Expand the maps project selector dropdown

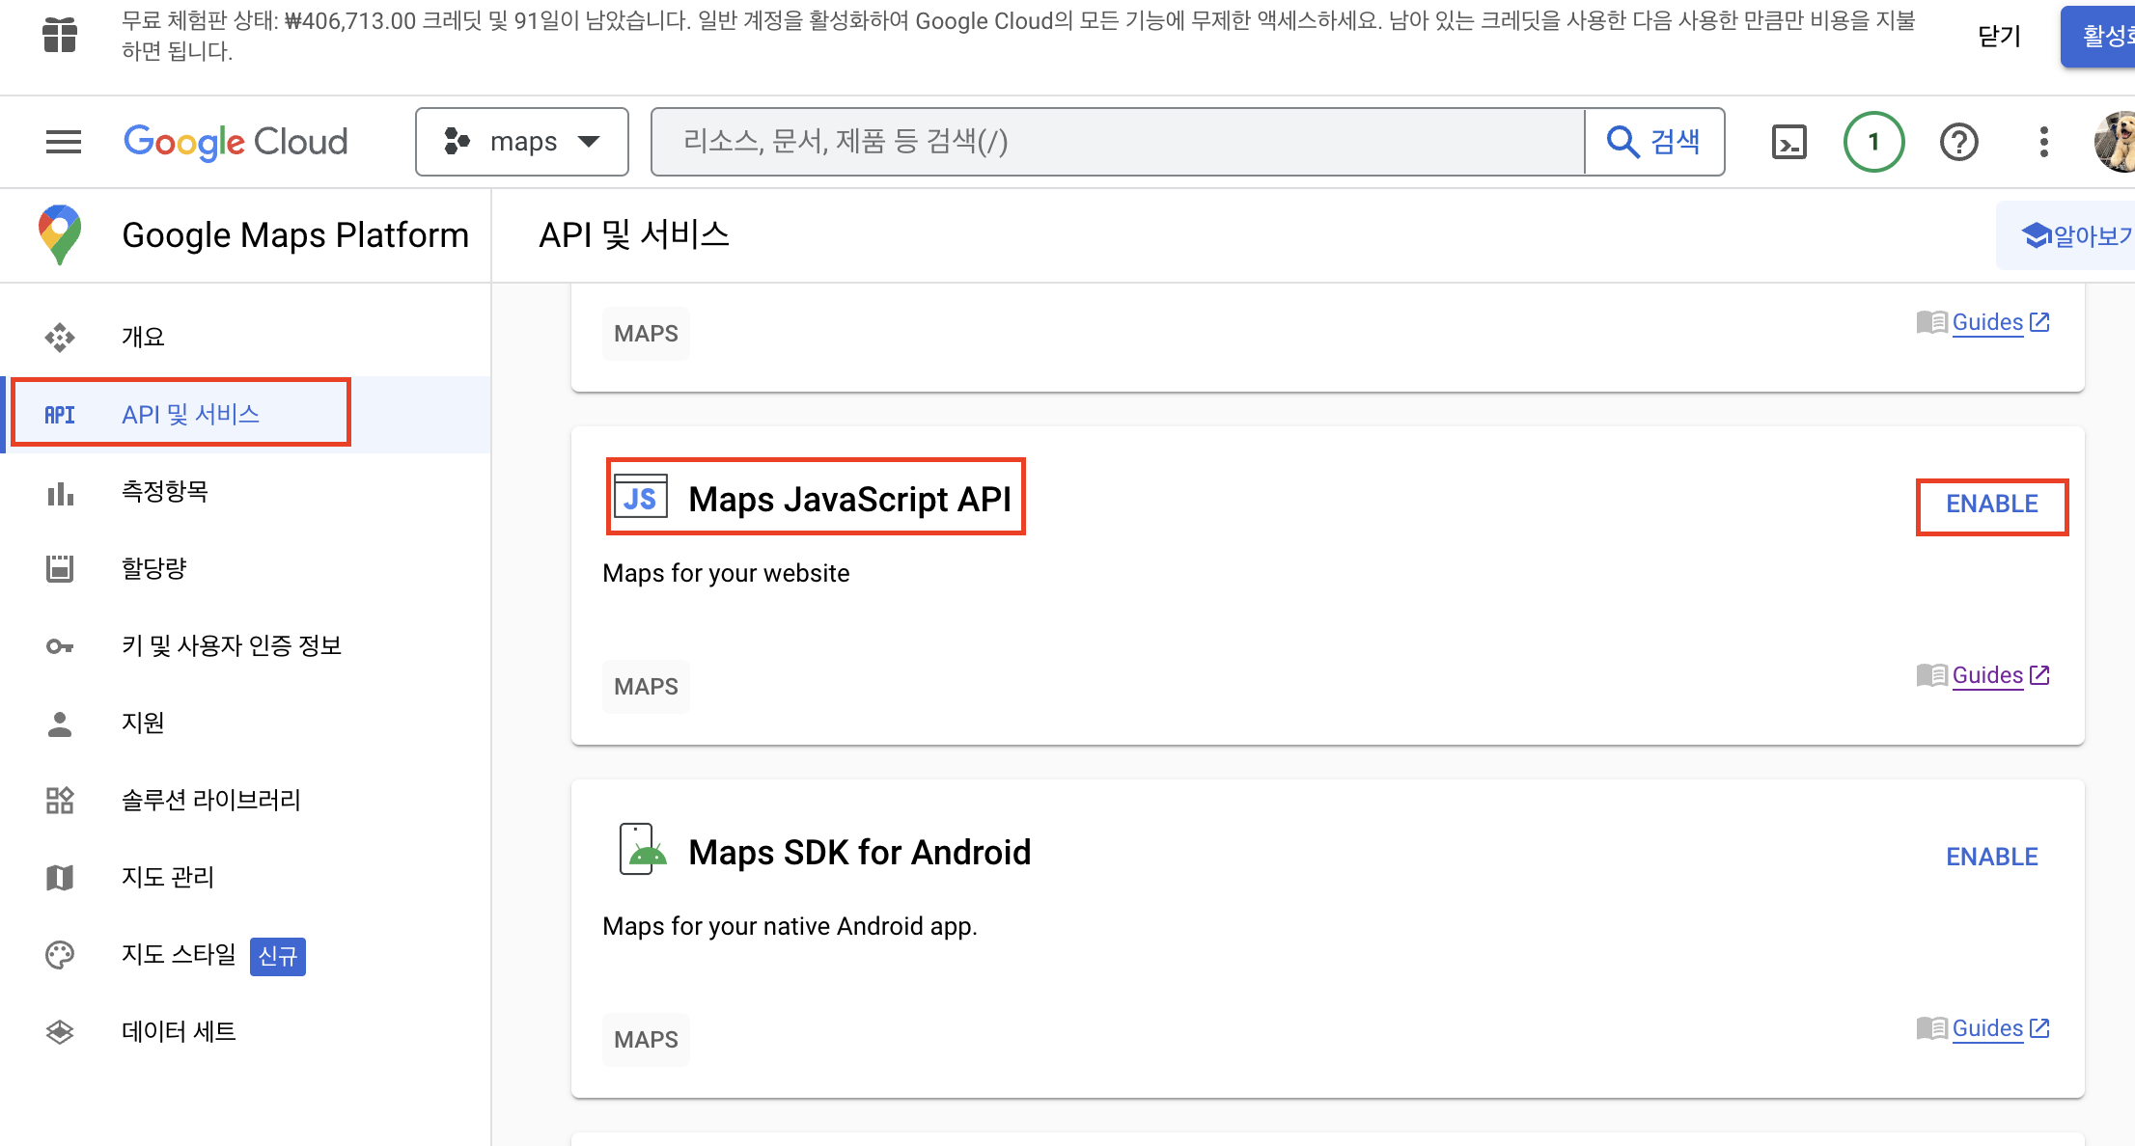click(x=522, y=142)
